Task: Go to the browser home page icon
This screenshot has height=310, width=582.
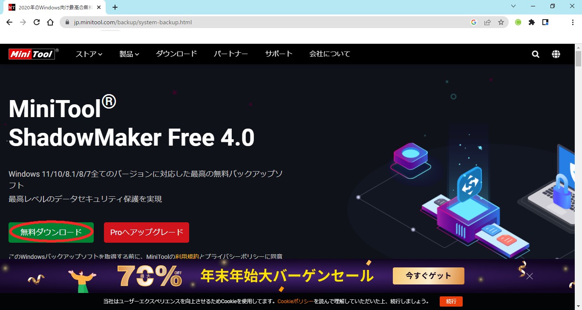Action: pyautogui.click(x=50, y=22)
